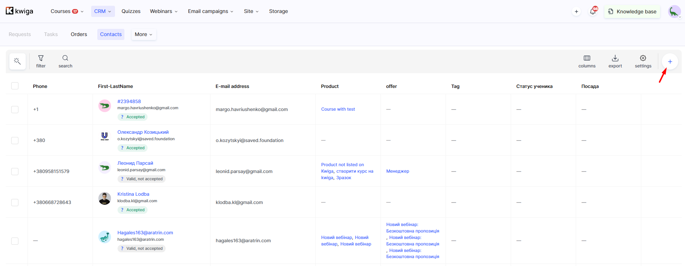Open table settings gear icon
Screen dimensions: 685x266
(x=643, y=58)
